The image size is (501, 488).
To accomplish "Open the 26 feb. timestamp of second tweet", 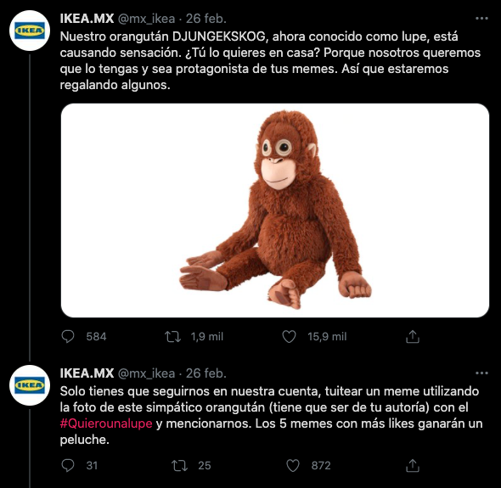I will pos(206,373).
